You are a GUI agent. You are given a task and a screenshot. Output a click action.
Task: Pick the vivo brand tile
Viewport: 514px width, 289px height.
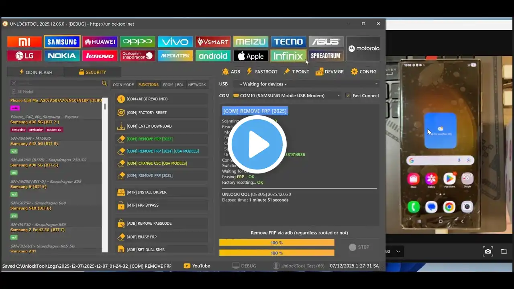click(175, 42)
